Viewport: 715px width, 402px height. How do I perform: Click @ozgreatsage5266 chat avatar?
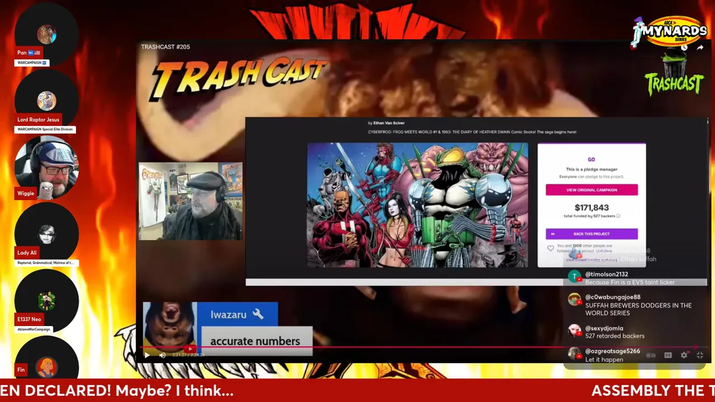click(574, 353)
